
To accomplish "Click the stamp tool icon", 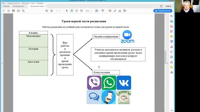I will coord(125,11).
